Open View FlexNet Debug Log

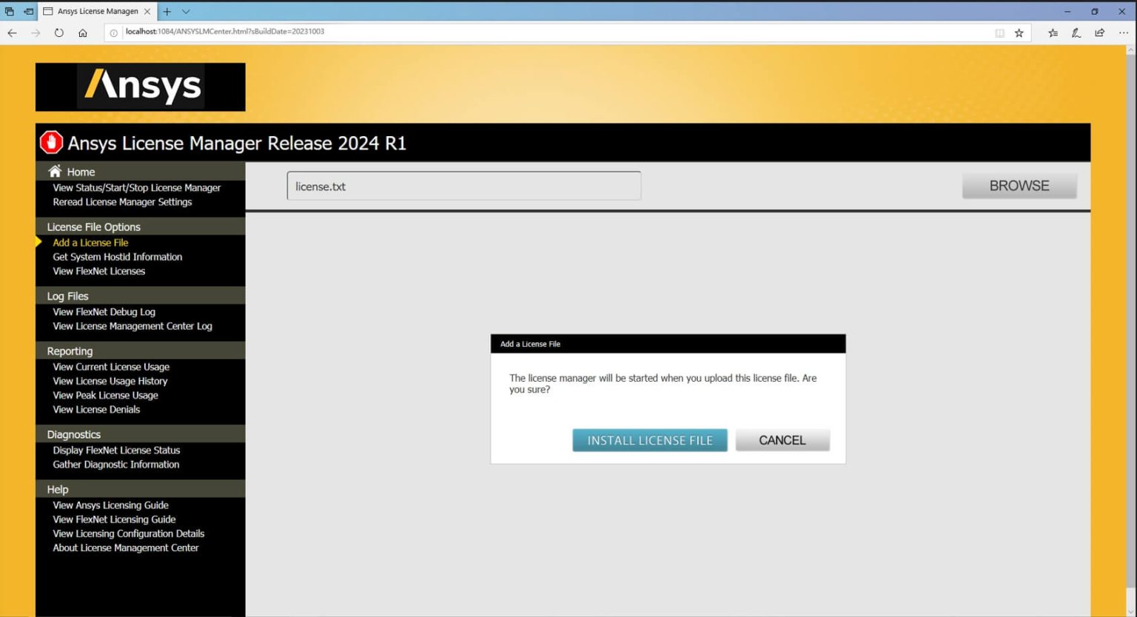click(x=104, y=311)
